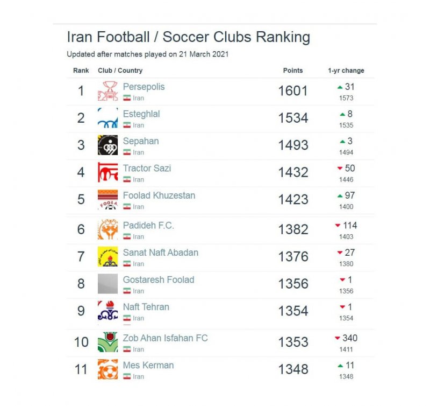Image resolution: width=430 pixels, height=406 pixels.
Task: Select the Points column header
Action: pyautogui.click(x=293, y=71)
